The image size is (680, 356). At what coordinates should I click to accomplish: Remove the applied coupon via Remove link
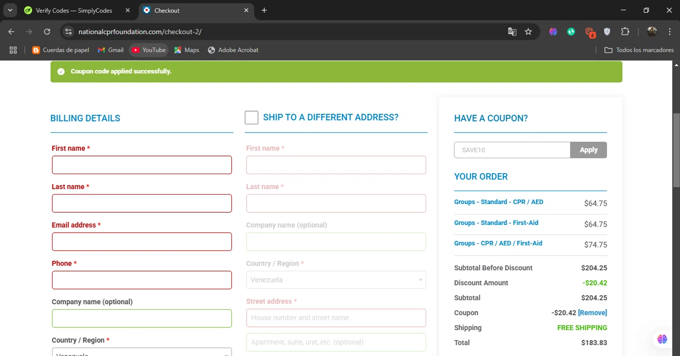[592, 313]
